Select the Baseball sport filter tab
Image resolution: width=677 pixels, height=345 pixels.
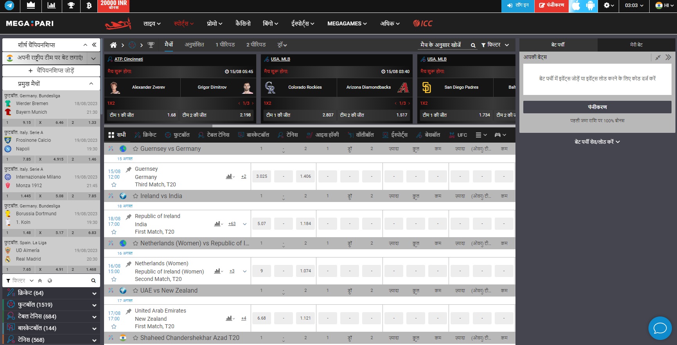428,135
